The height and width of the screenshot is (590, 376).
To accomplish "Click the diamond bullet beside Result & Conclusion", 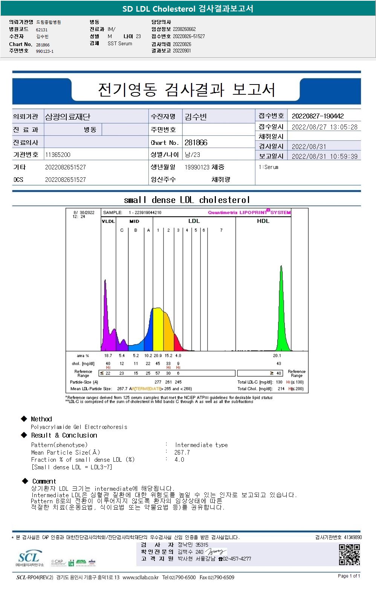I will pos(24,435).
